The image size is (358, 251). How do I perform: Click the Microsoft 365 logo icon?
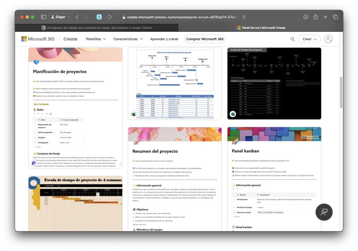point(24,39)
